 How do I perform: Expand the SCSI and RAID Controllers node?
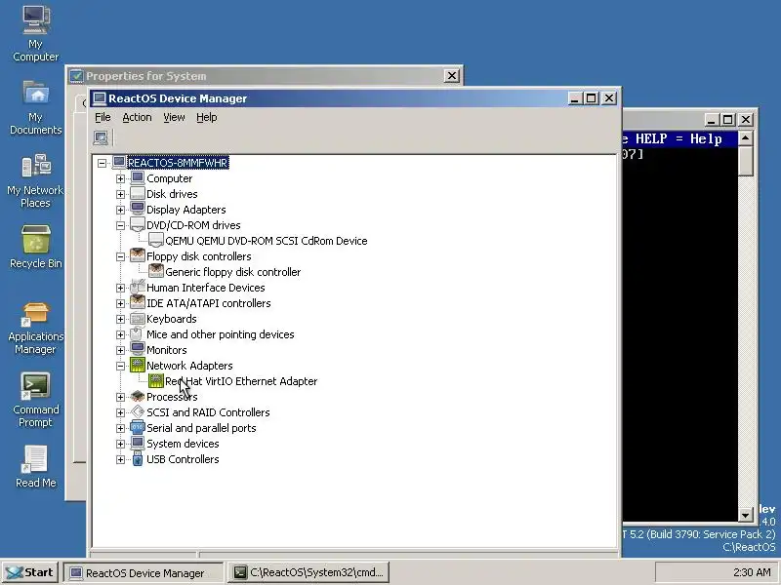click(x=120, y=412)
